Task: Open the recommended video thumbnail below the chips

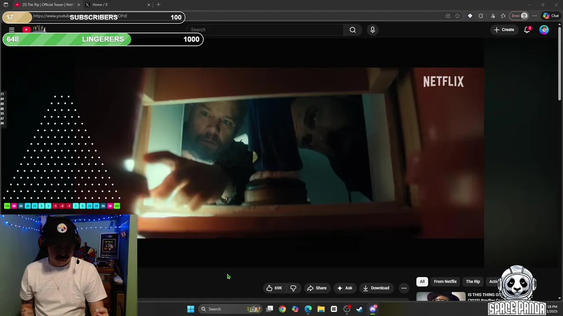Action: (x=441, y=297)
